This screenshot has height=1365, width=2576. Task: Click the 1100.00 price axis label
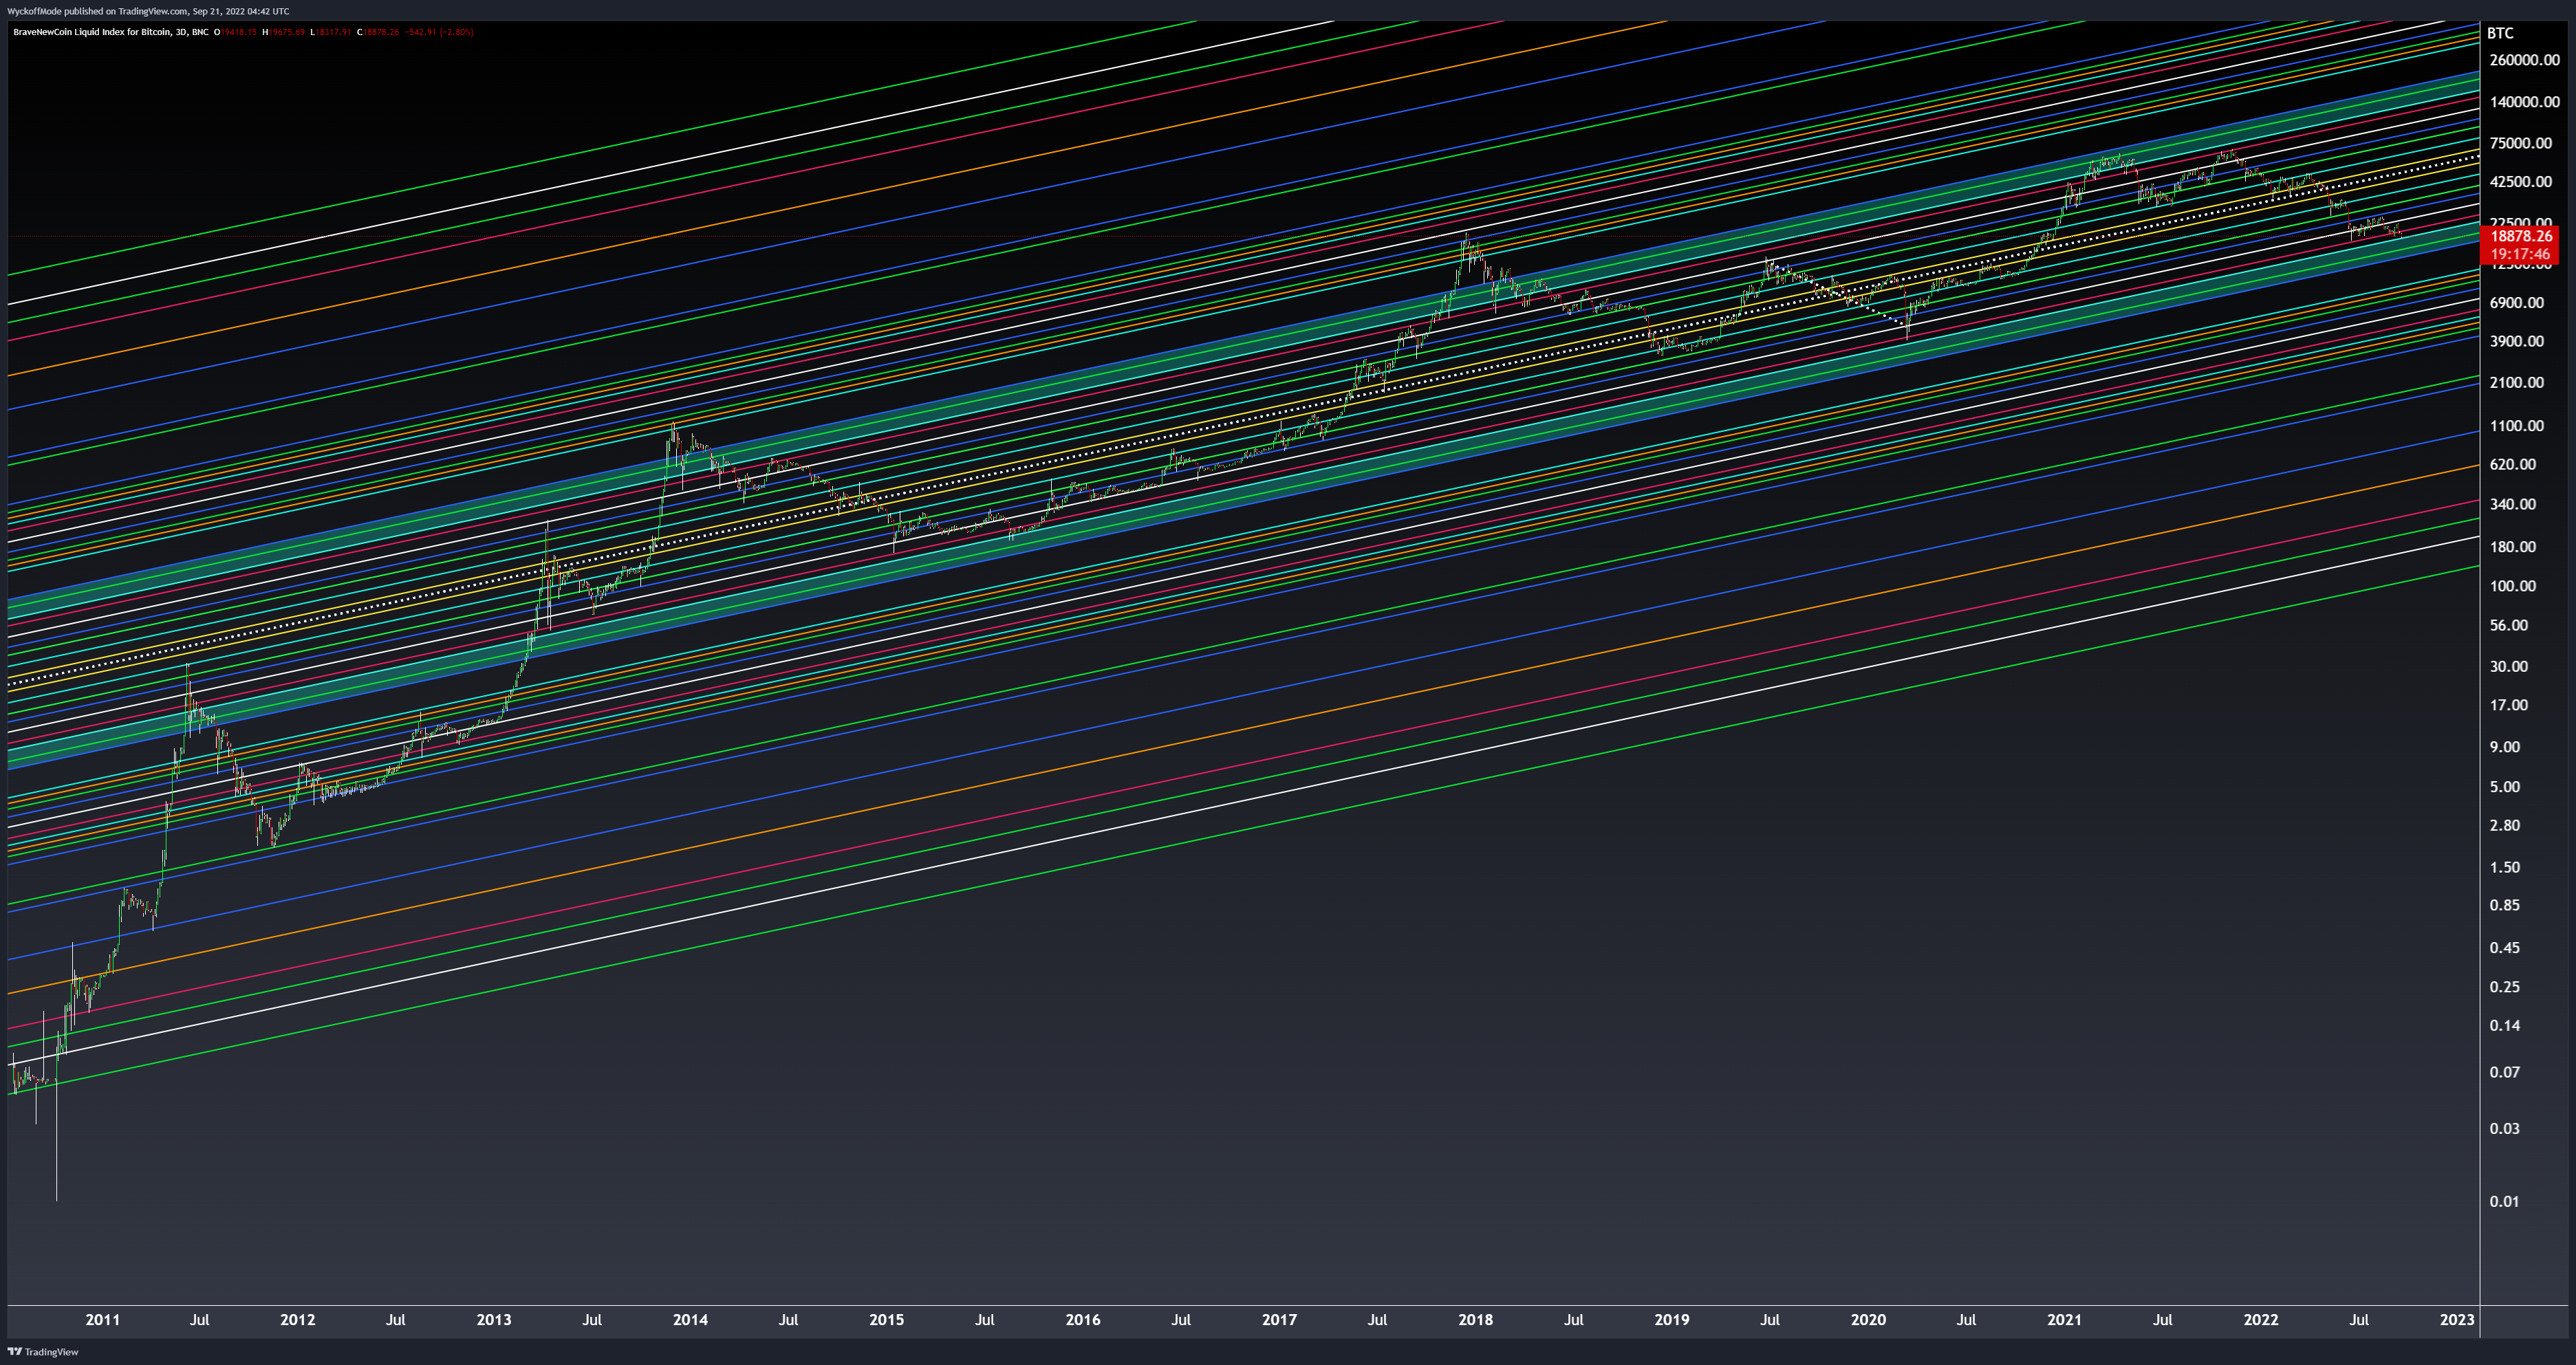(2516, 426)
